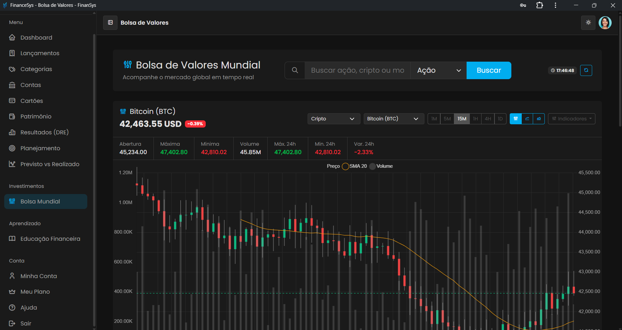Open the Bitcoin (BTC) asset selector
This screenshot has height=330, width=622.
tap(393, 118)
